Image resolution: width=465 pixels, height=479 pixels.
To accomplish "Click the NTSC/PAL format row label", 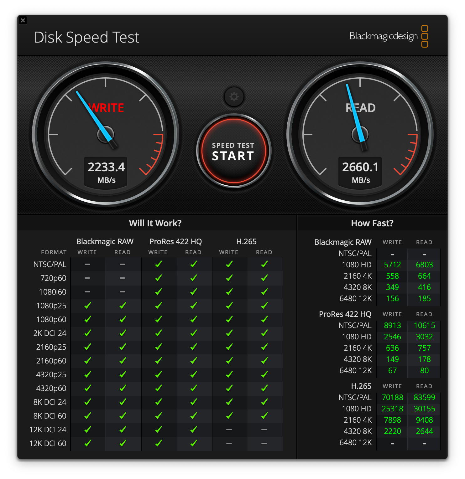I will pyautogui.click(x=50, y=265).
